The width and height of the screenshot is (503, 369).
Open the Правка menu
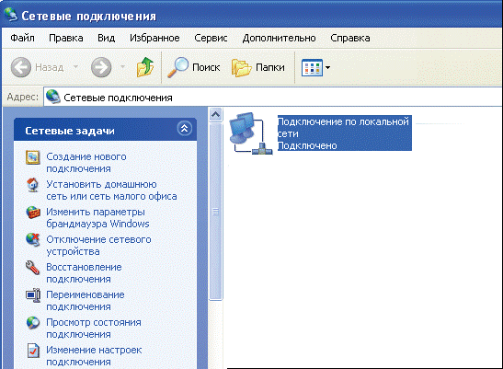(x=66, y=38)
